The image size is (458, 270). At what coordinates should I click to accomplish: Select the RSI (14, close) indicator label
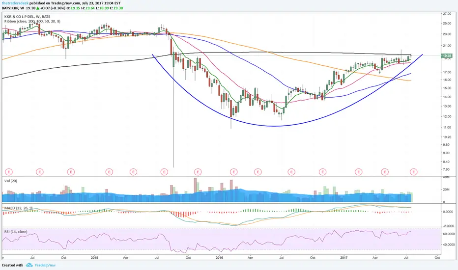[16, 232]
